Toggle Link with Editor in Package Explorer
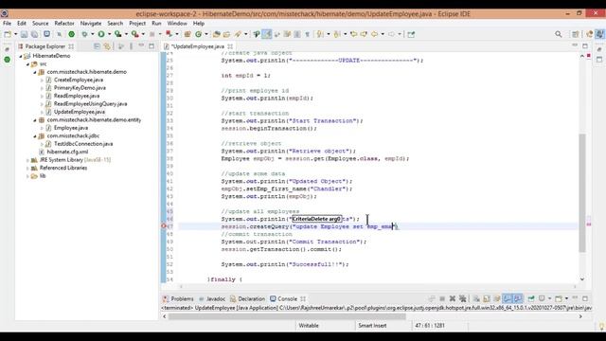 pos(107,46)
